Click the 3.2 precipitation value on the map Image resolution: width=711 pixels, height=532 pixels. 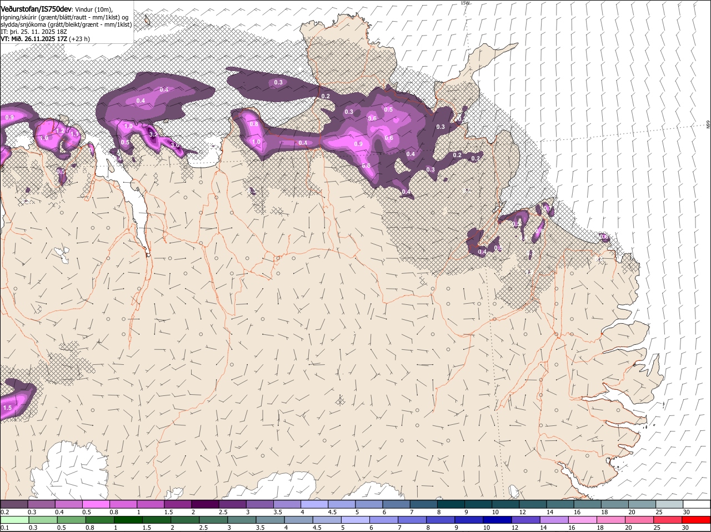(154, 134)
